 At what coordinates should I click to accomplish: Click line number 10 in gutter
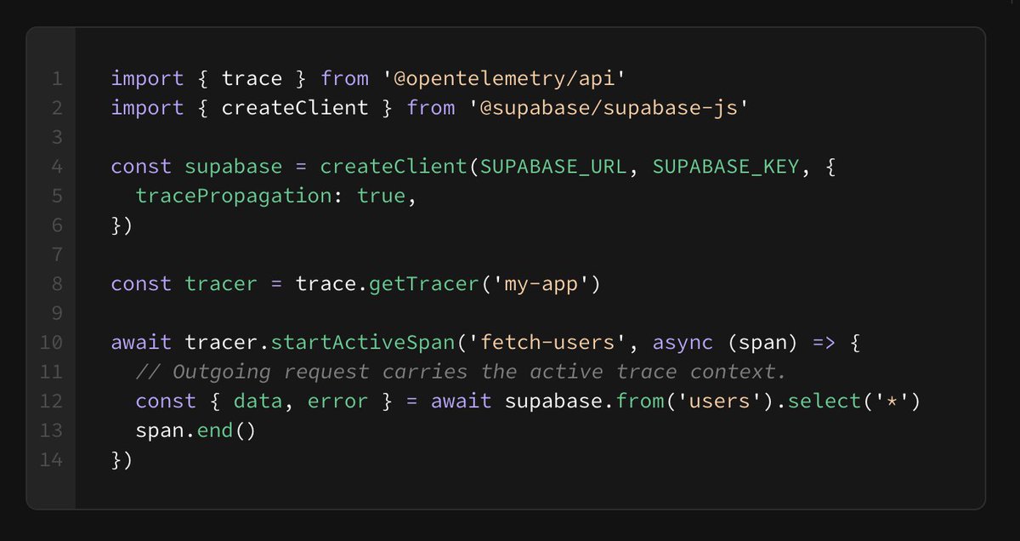click(x=51, y=343)
